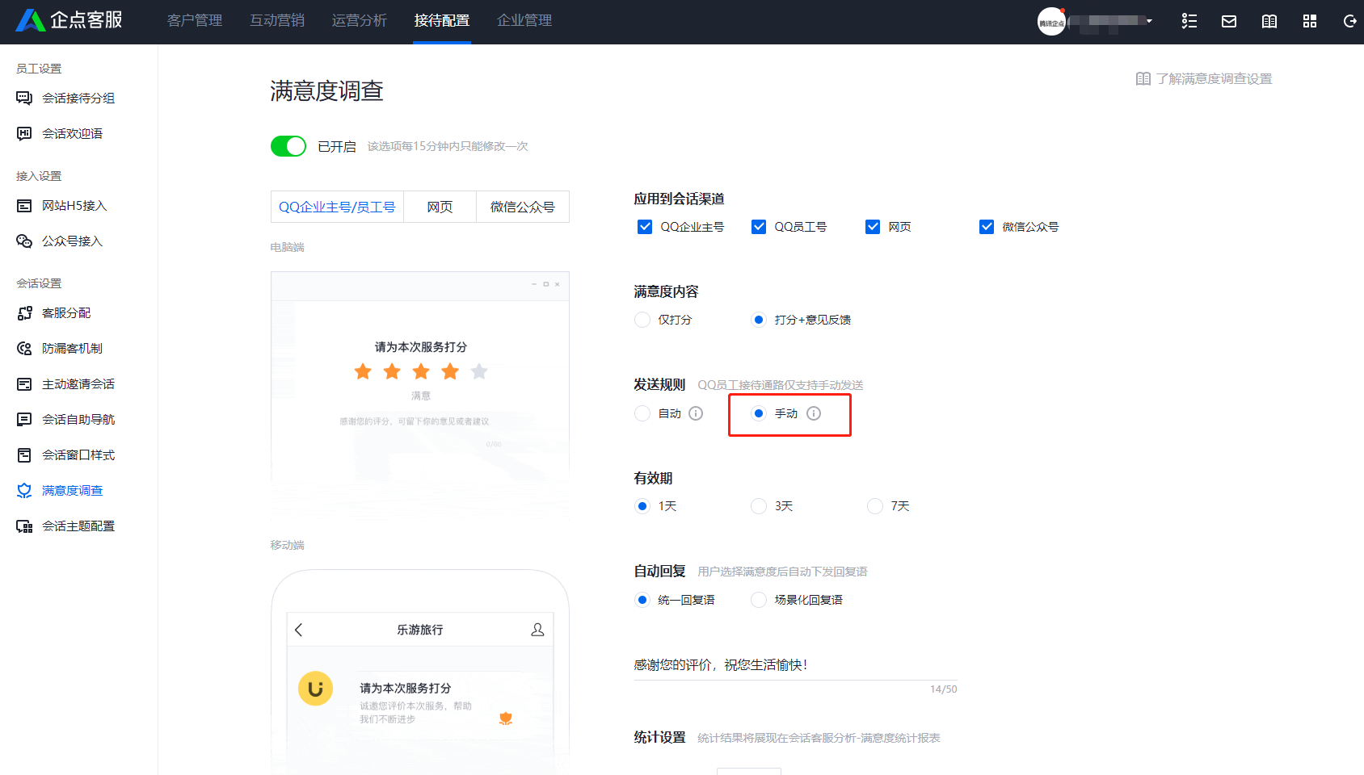The height and width of the screenshot is (775, 1364).
Task: Open 会话接待分组 in the sidebar
Action: click(78, 98)
